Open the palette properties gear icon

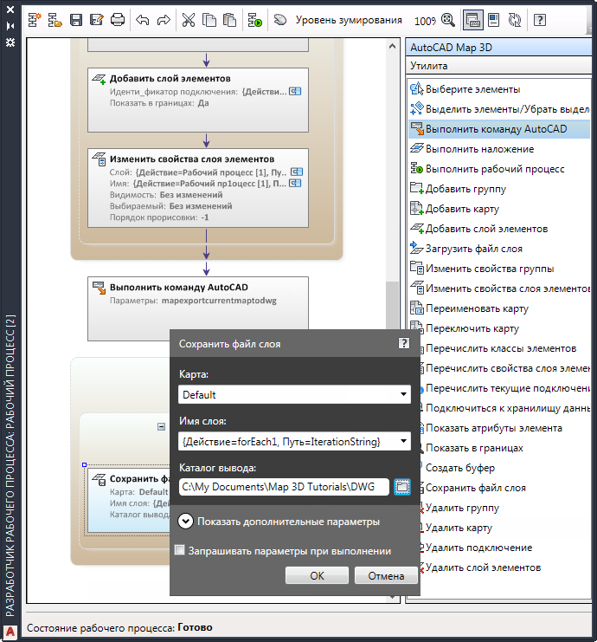click(x=10, y=42)
